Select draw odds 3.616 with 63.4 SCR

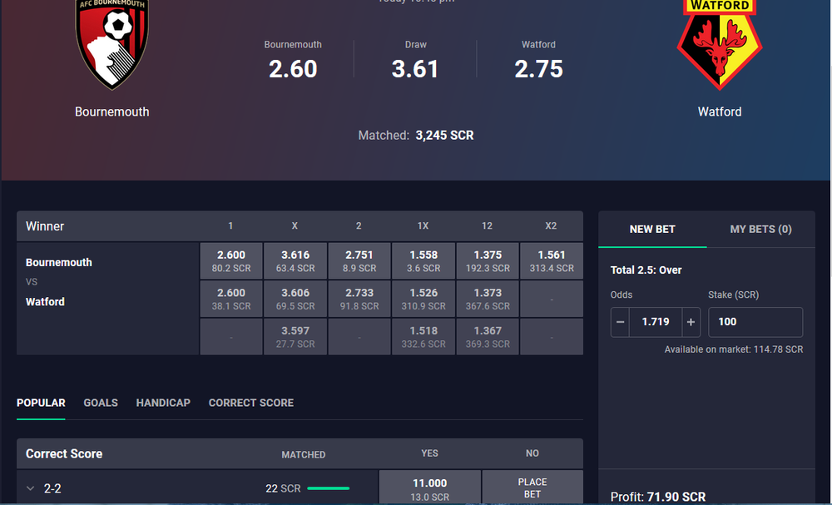pyautogui.click(x=295, y=261)
